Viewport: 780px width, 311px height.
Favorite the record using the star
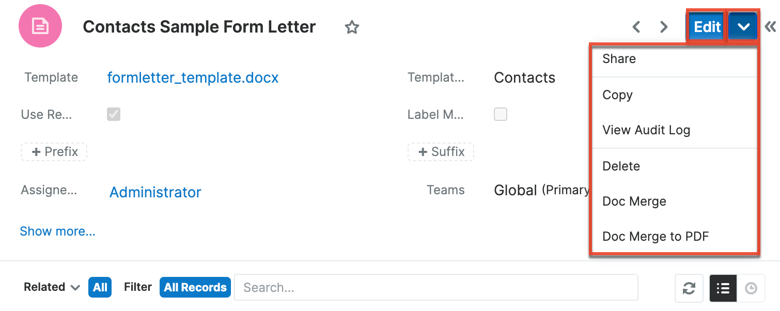point(352,27)
